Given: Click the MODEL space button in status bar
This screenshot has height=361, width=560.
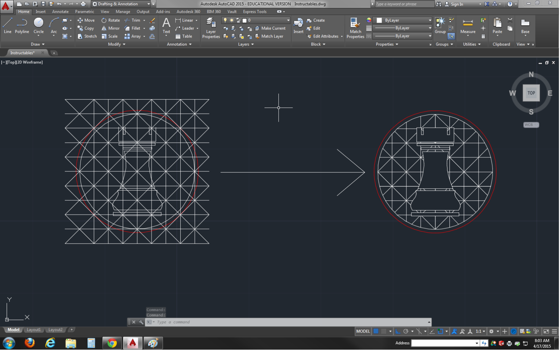Looking at the screenshot, I should tap(363, 332).
